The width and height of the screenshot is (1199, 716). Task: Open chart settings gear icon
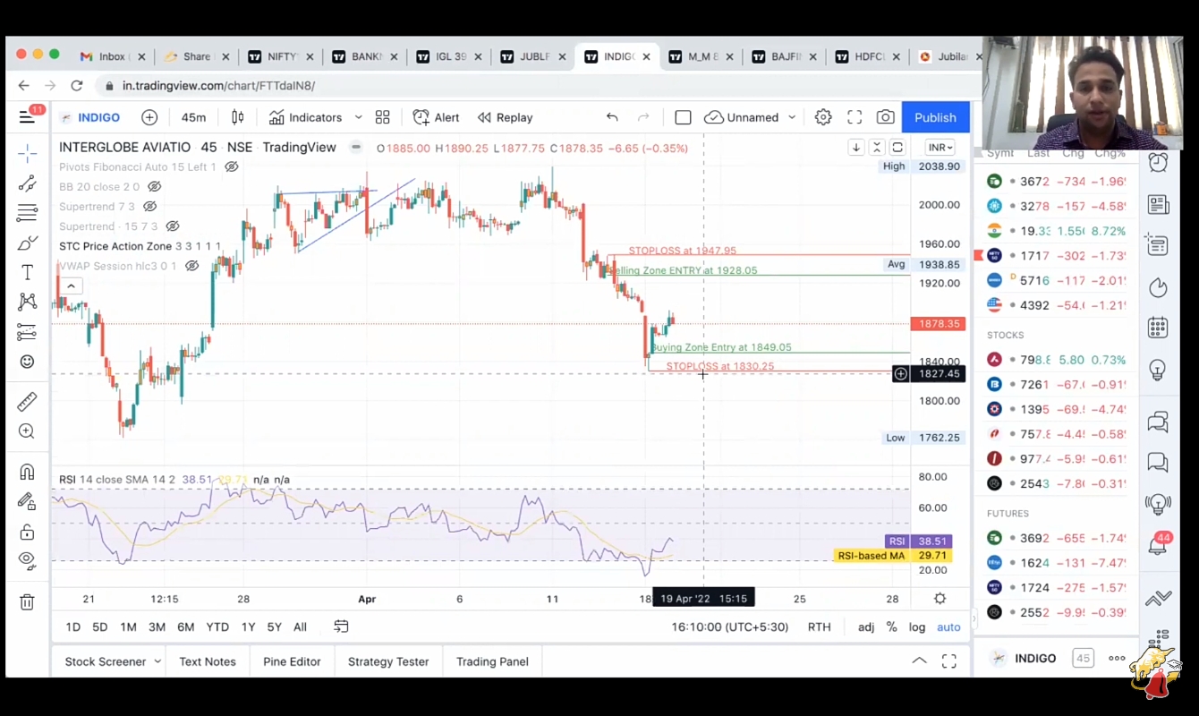coord(823,117)
